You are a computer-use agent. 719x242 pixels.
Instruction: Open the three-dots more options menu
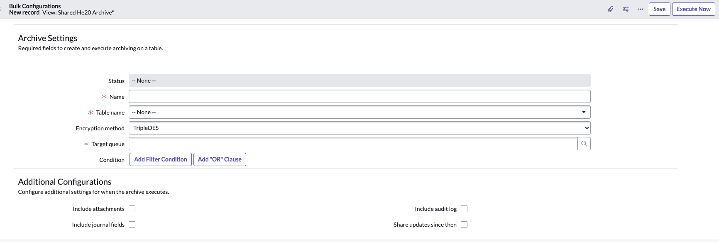tap(641, 9)
